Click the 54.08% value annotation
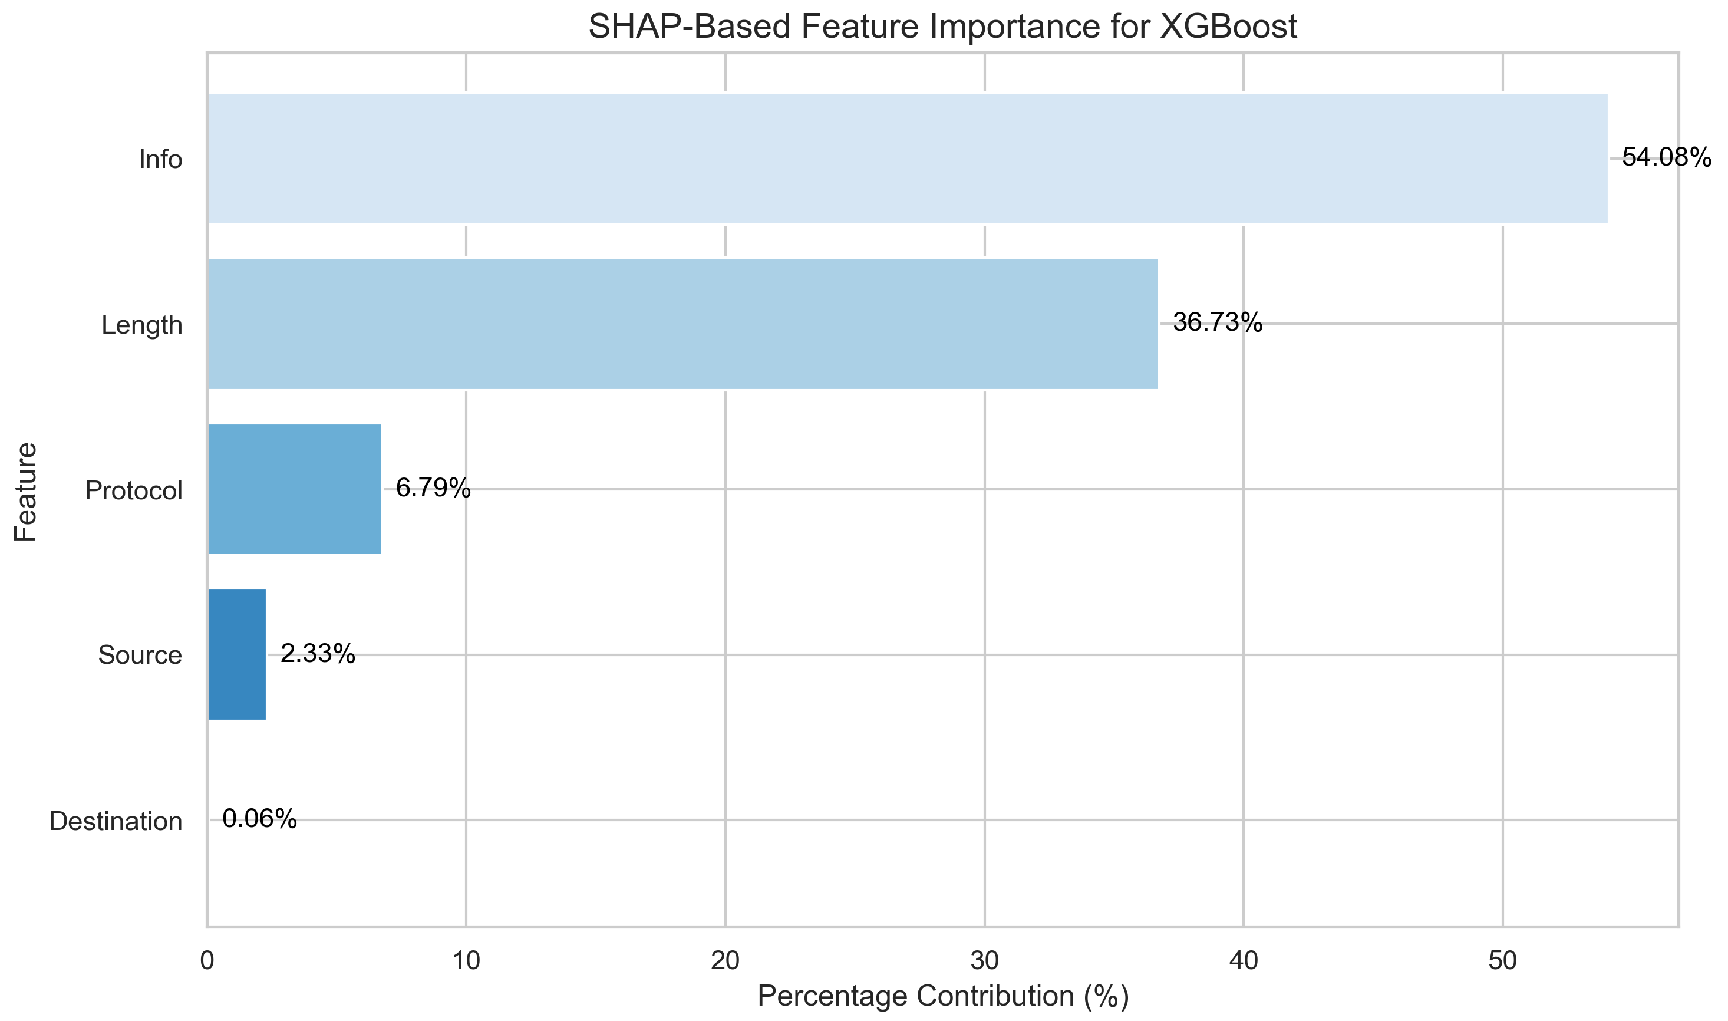The height and width of the screenshot is (1021, 1728). tap(1666, 157)
